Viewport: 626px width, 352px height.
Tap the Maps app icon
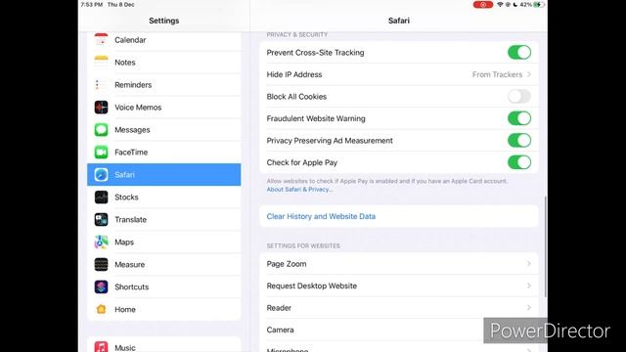(101, 242)
